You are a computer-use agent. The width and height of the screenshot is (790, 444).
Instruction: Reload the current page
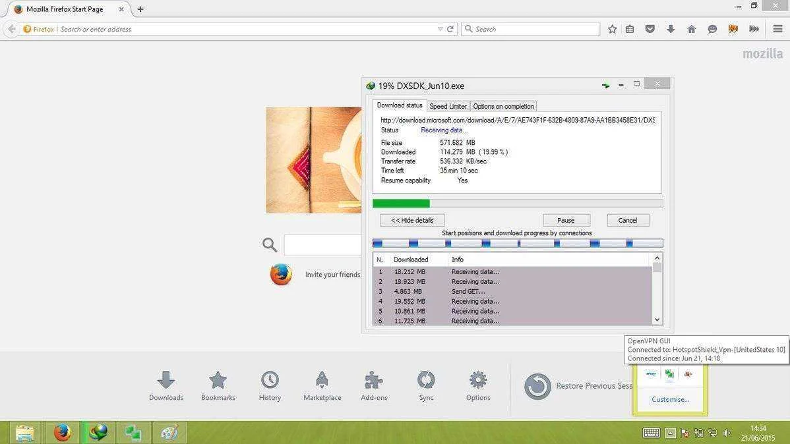pyautogui.click(x=450, y=29)
